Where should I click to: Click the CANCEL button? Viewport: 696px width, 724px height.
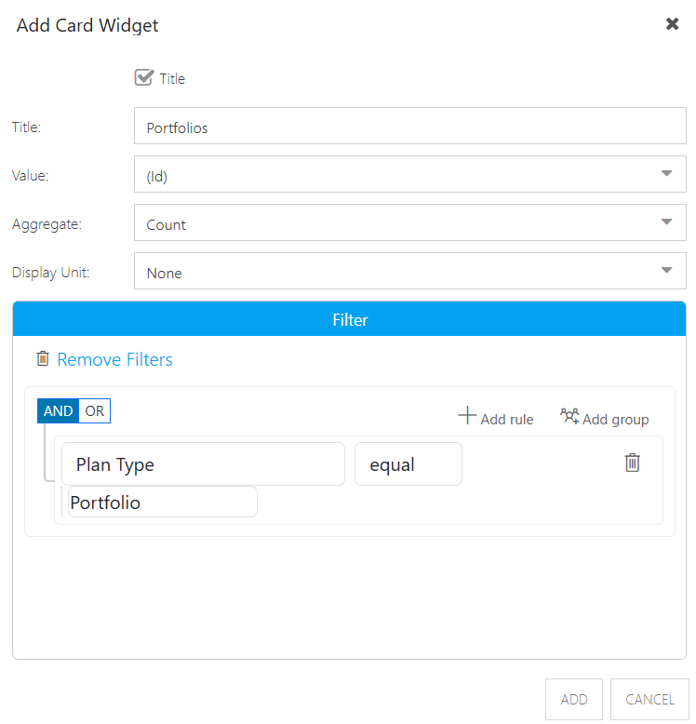pos(649,699)
